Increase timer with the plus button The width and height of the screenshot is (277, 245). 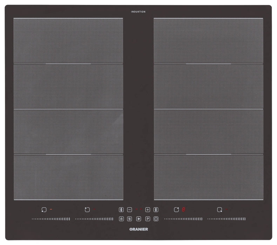(148, 210)
